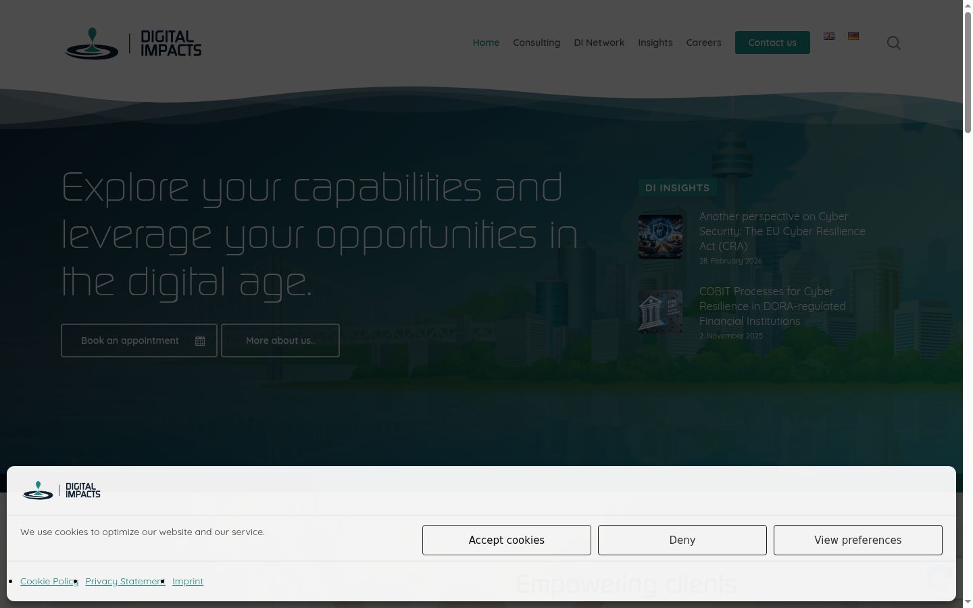Click the scrollbar down arrow

[x=968, y=602]
